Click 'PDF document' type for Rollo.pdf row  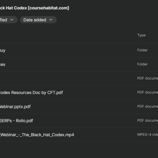coord(148,120)
